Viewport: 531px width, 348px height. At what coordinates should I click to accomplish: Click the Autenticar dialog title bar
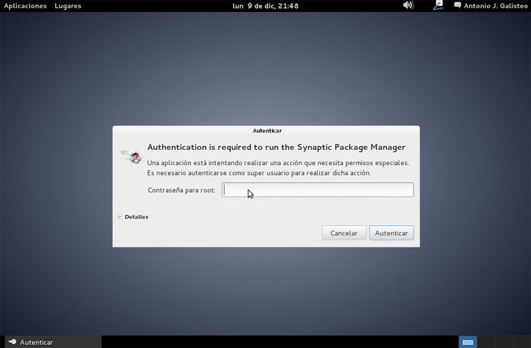(x=266, y=131)
